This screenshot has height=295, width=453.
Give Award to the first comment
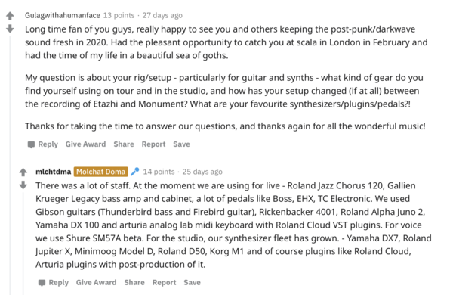click(85, 144)
